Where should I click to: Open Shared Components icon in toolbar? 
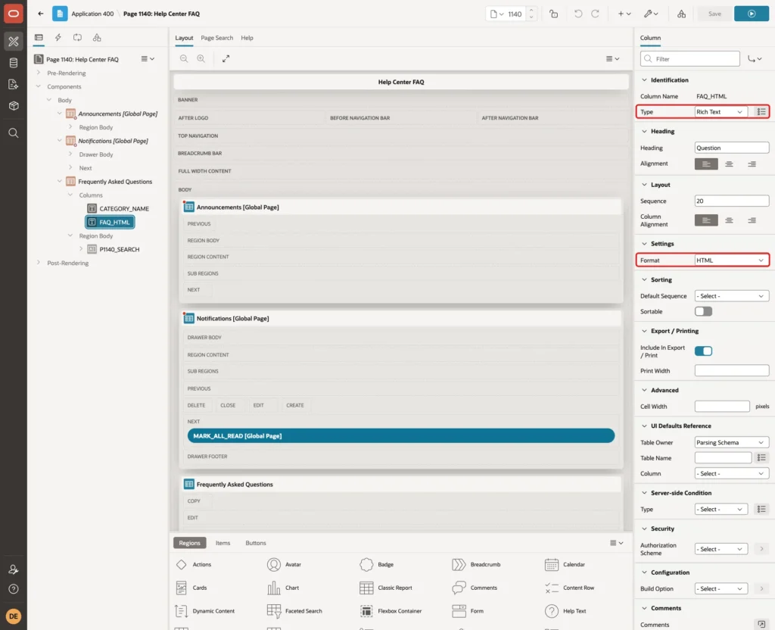pos(681,14)
